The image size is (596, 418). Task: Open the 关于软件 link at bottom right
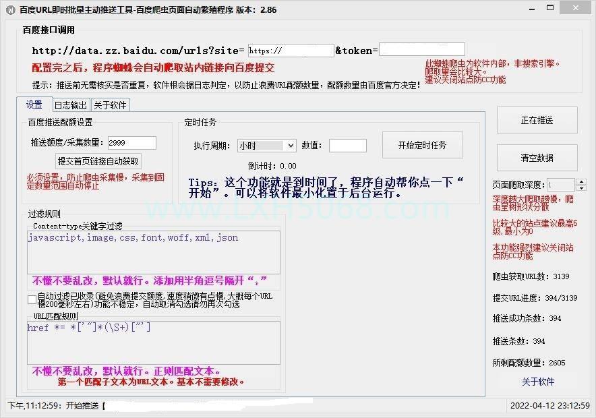538,382
